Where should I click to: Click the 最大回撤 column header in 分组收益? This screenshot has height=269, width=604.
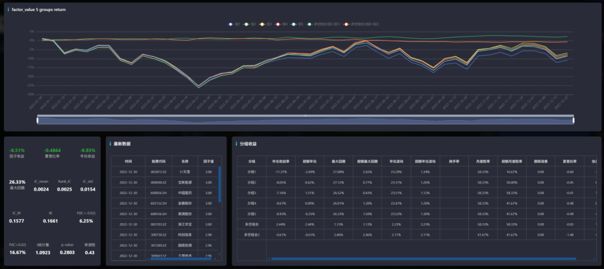339,161
